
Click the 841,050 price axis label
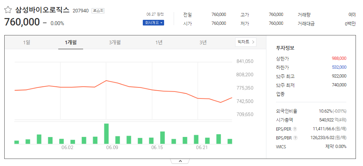point(245,61)
